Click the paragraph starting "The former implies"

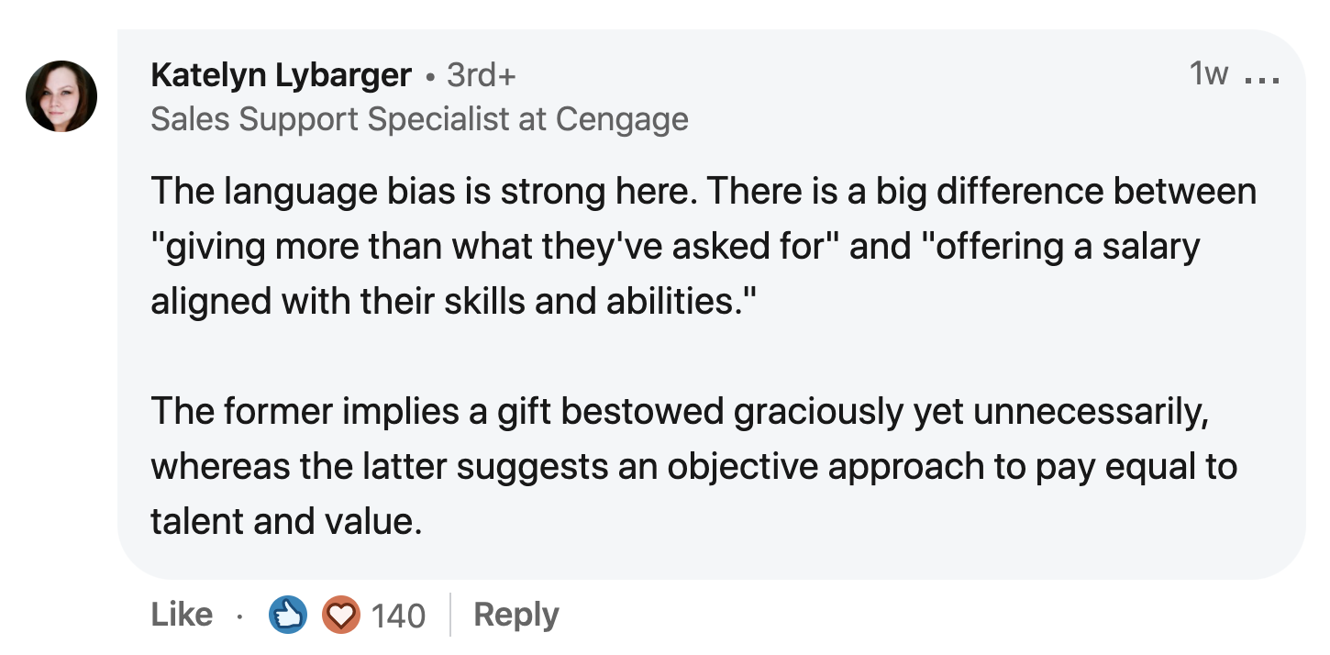(x=679, y=412)
